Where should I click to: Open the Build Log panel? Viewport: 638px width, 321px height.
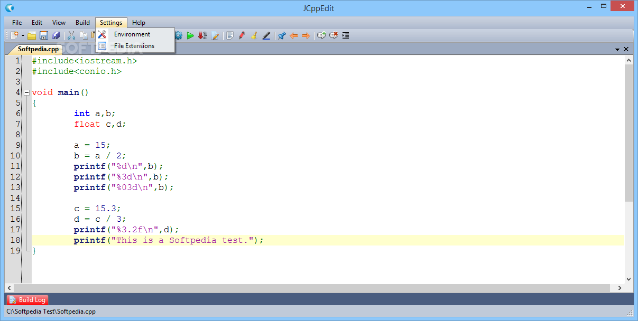tap(27, 300)
